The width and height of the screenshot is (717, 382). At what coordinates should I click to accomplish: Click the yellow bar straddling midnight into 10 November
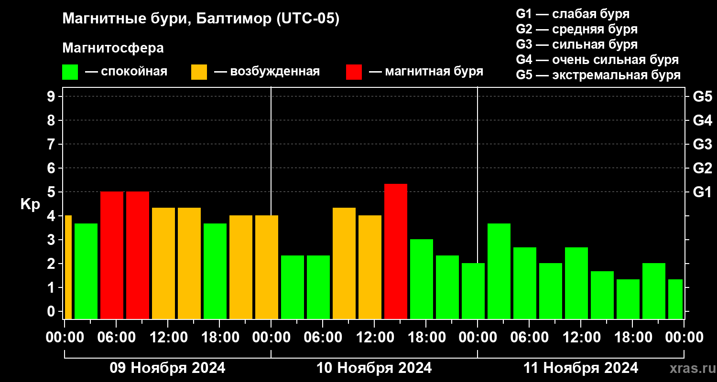267,267
